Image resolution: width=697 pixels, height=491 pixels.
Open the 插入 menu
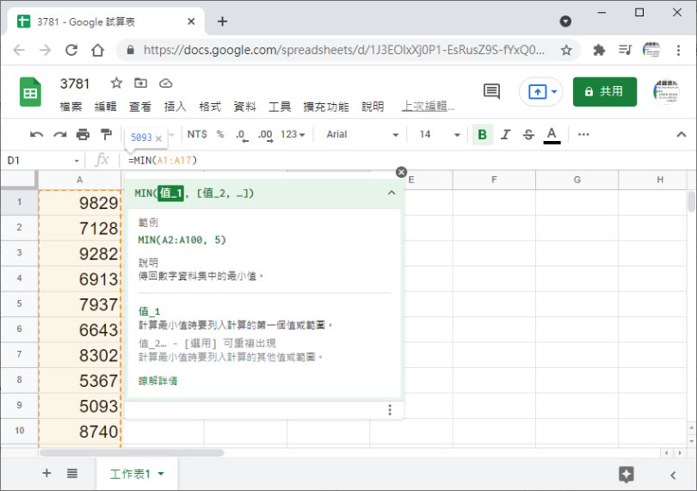click(175, 107)
